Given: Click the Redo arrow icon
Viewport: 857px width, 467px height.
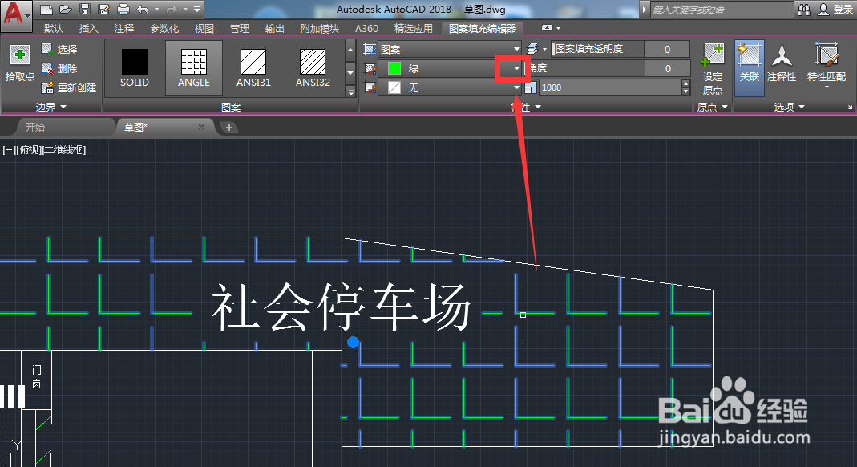Looking at the screenshot, I should [x=172, y=10].
